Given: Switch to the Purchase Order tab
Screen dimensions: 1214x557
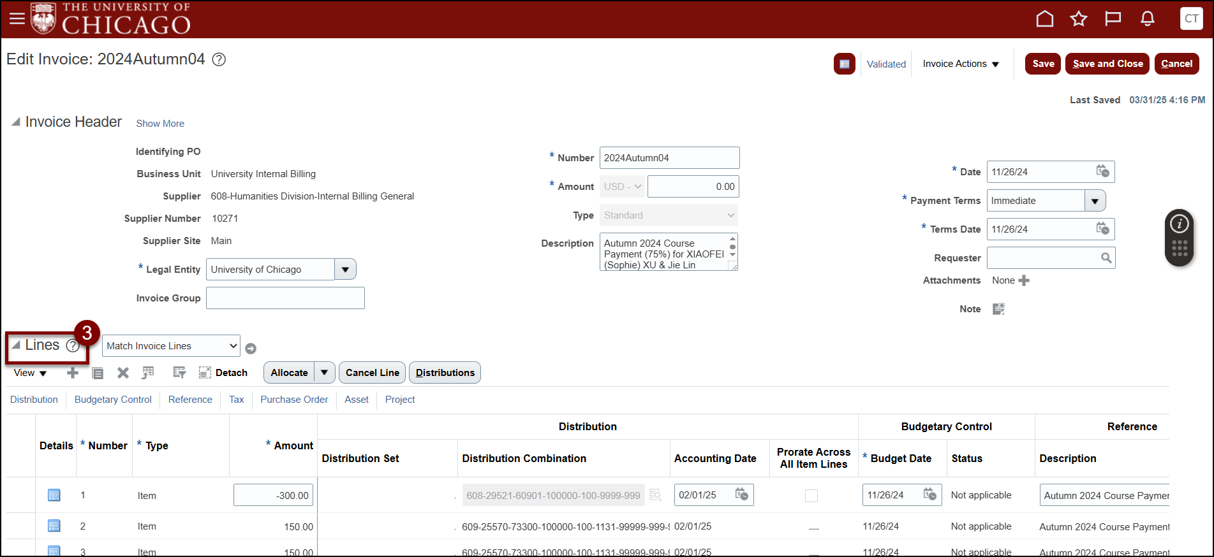Looking at the screenshot, I should (x=294, y=400).
